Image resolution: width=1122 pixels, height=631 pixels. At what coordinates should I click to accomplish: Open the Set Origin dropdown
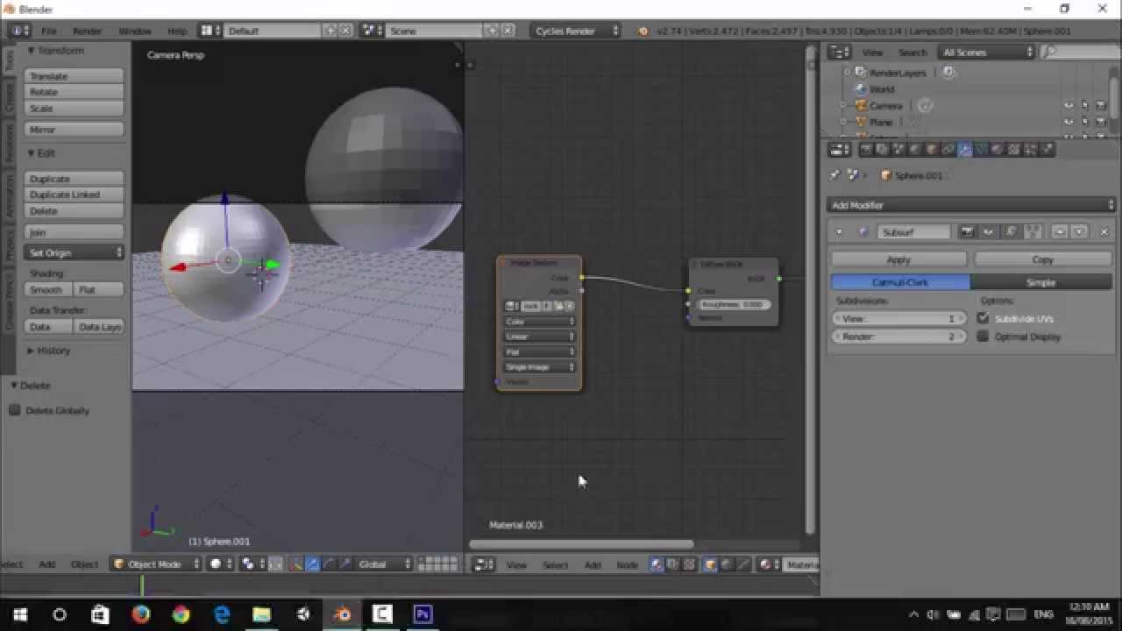pyautogui.click(x=75, y=252)
